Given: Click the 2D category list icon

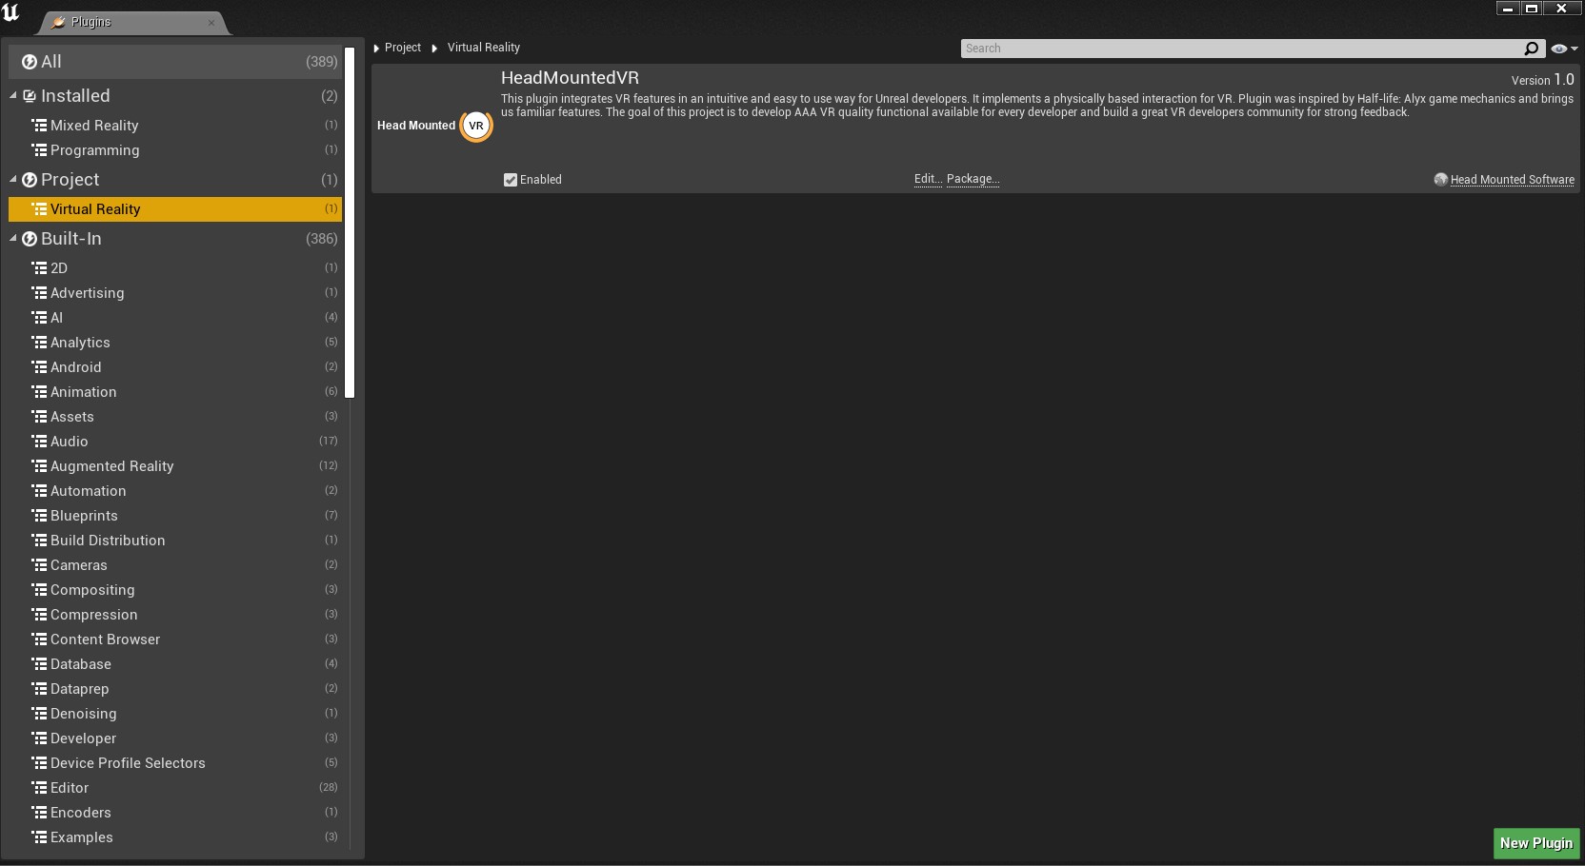Looking at the screenshot, I should click(39, 268).
